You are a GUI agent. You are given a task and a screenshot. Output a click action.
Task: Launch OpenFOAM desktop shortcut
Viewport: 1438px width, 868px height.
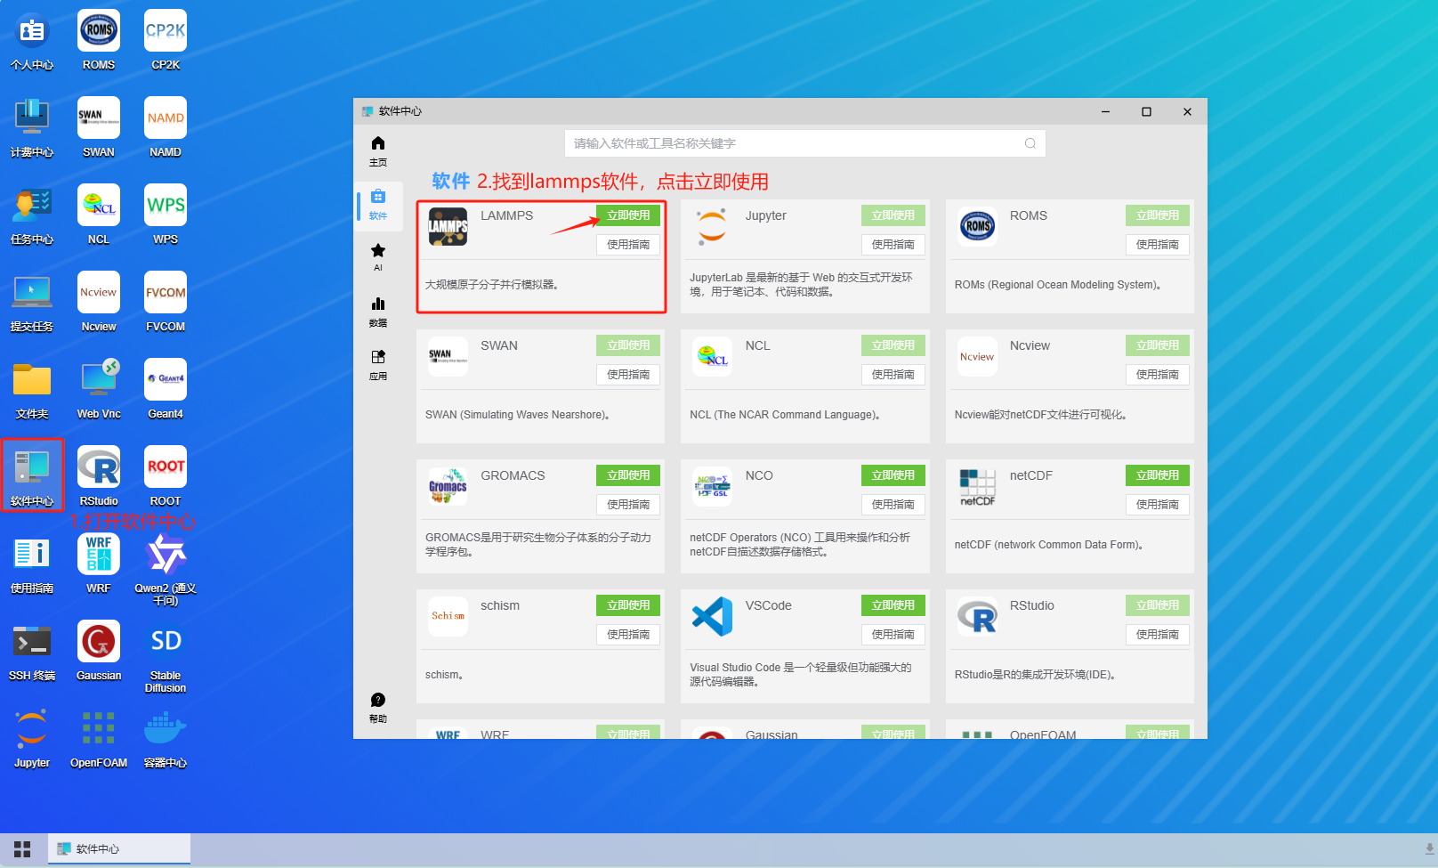(x=99, y=739)
